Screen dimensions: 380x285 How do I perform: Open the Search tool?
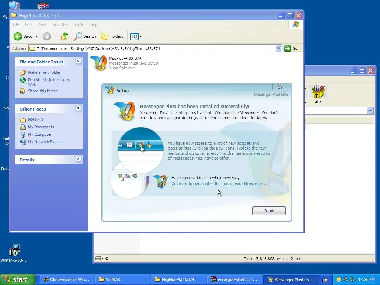click(85, 36)
